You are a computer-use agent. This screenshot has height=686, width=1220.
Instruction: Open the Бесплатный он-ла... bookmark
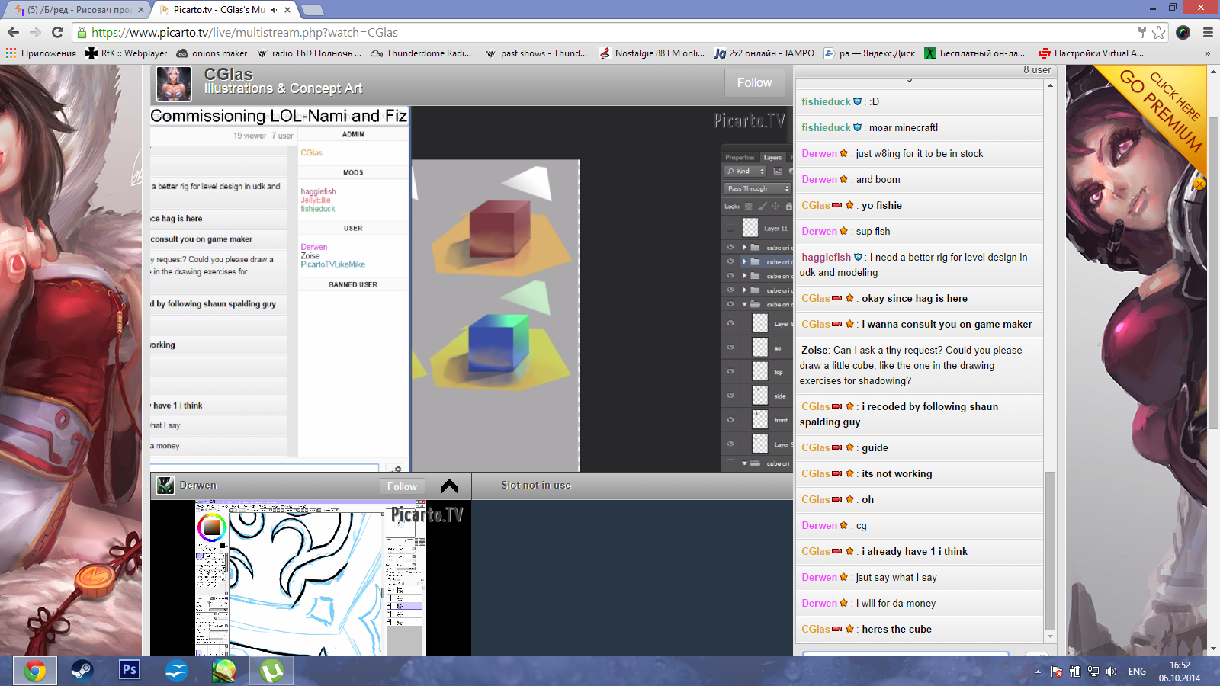(974, 53)
